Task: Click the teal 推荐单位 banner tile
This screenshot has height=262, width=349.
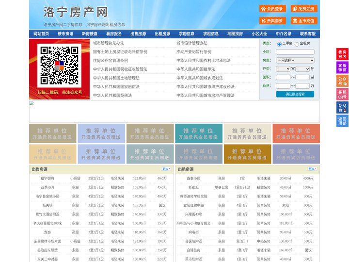Action: (x=199, y=133)
